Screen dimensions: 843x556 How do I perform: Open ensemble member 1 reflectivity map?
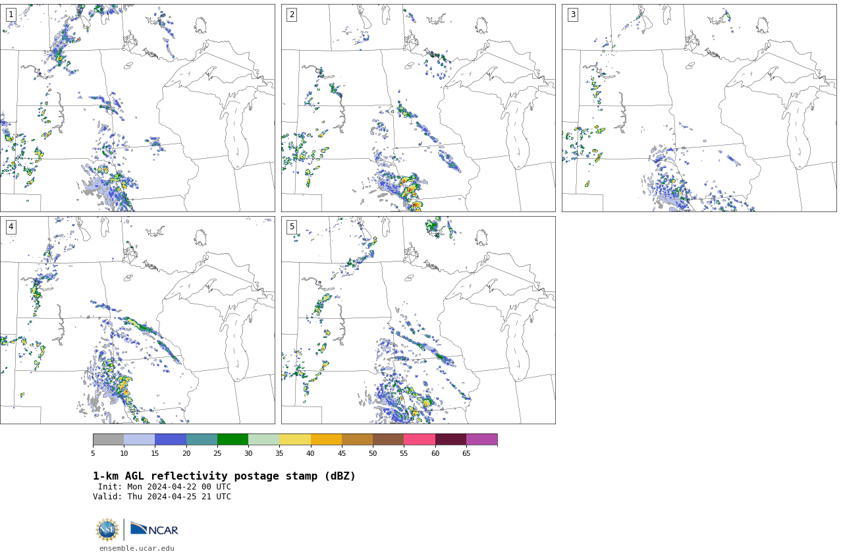137,108
